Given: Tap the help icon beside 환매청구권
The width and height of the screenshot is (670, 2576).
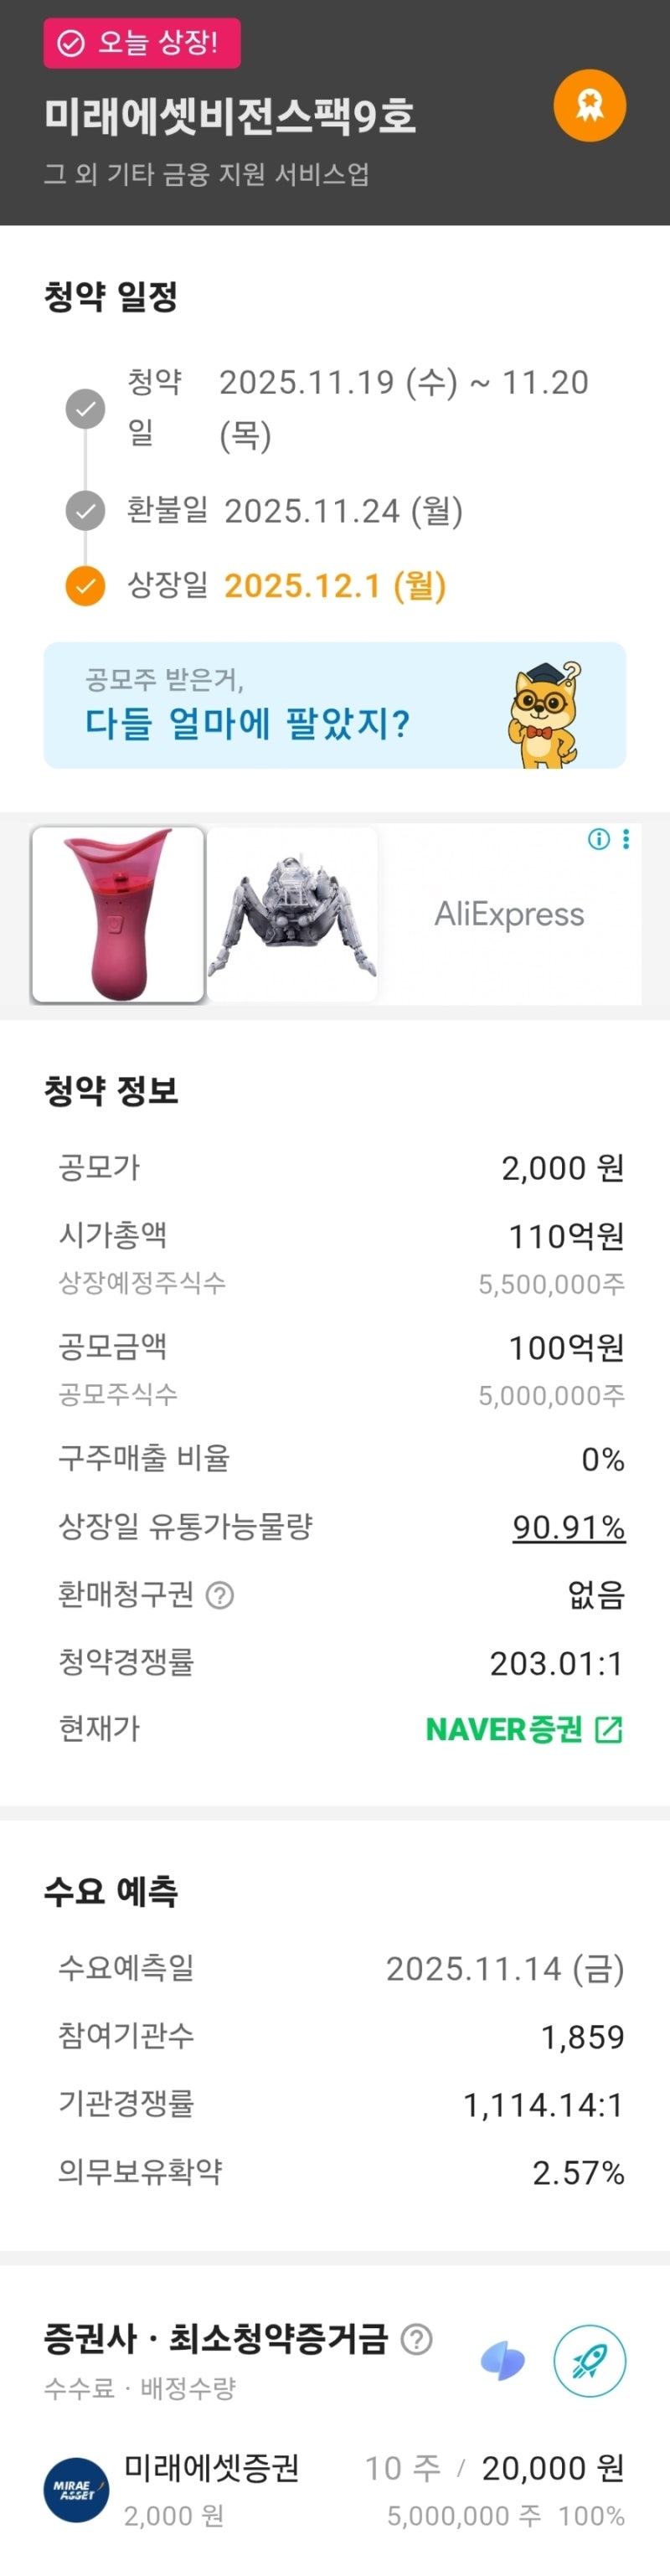Looking at the screenshot, I should coord(220,1595).
